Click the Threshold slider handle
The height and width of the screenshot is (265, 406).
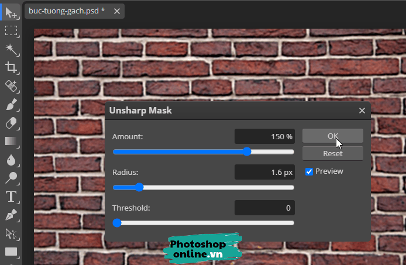pyautogui.click(x=117, y=223)
